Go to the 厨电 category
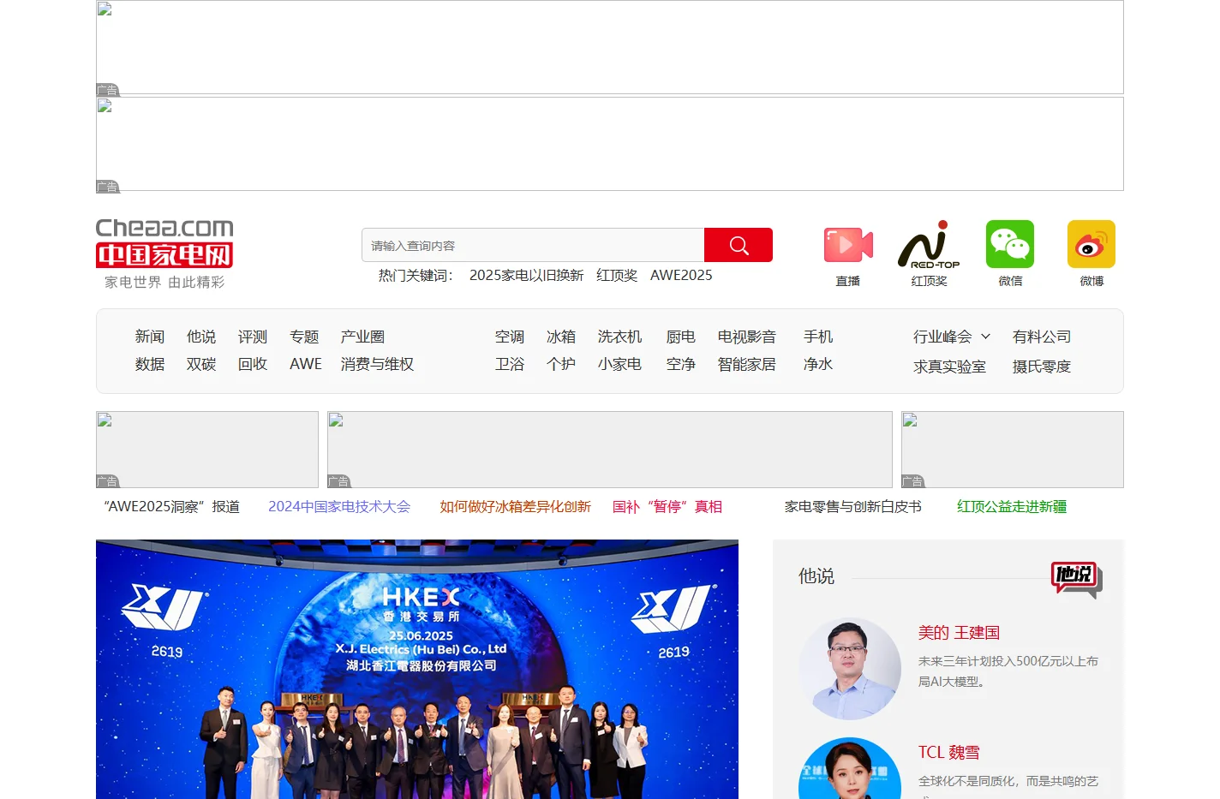1220x799 pixels. [681, 337]
